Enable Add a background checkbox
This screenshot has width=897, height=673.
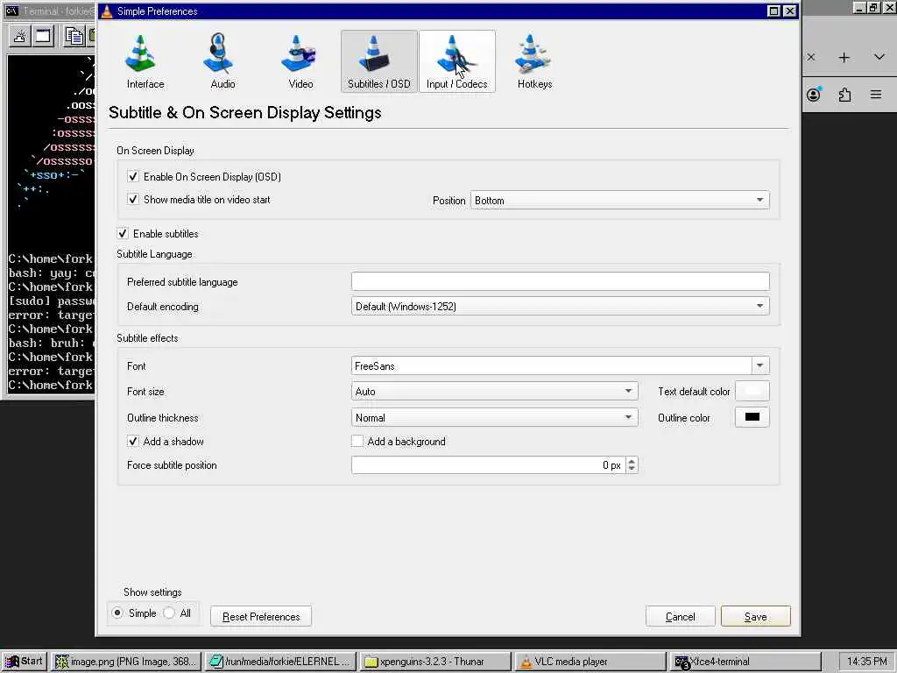[x=357, y=442]
